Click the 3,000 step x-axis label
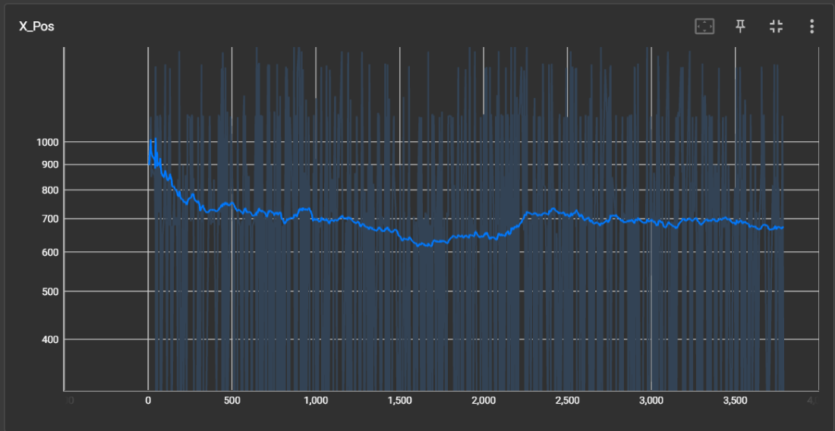 pos(651,401)
